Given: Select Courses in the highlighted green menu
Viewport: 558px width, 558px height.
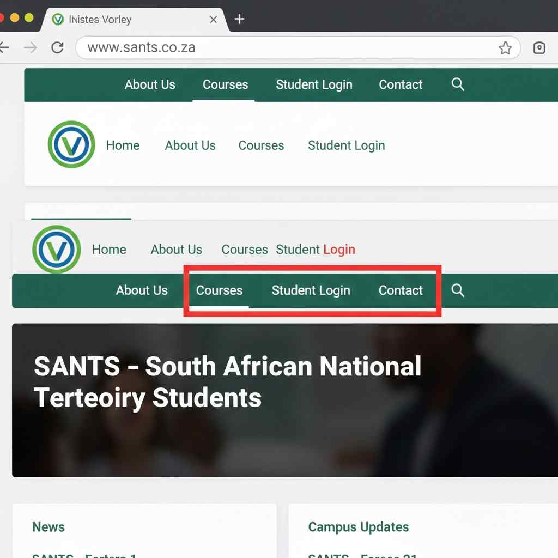Looking at the screenshot, I should tap(219, 290).
